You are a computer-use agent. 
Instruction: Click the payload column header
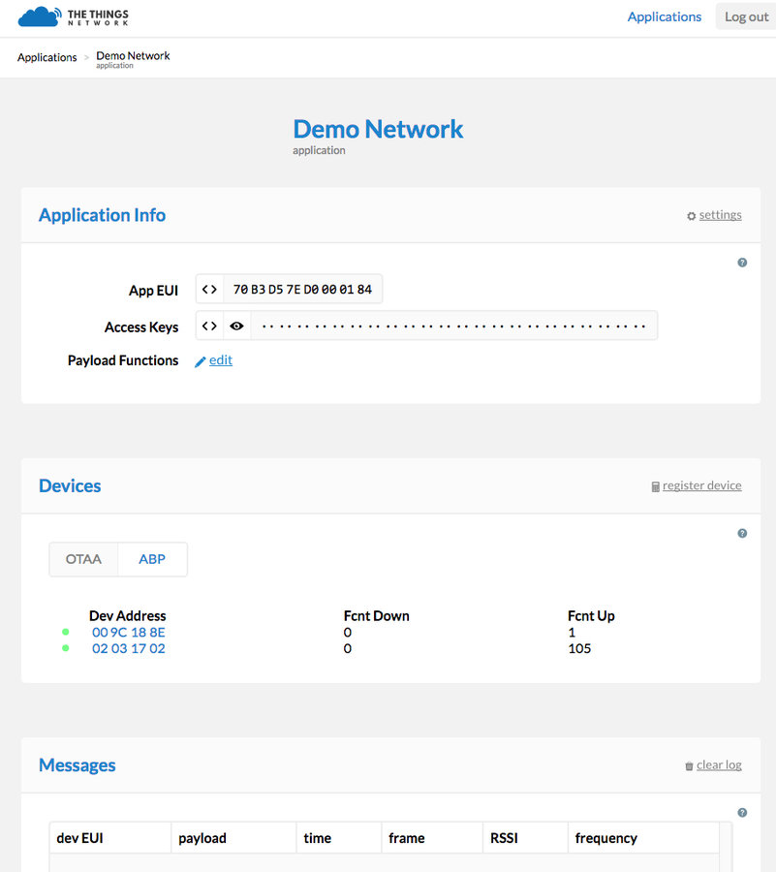point(233,838)
